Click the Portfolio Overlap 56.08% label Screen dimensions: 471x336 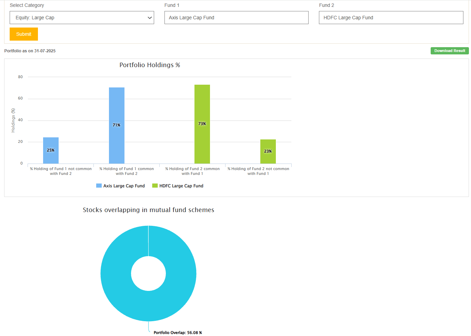[178, 333]
